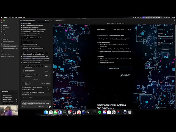This screenshot has width=176, height=132.
Task: Click the back arrow in the Codex title bar
Action: click(x=9, y=20)
